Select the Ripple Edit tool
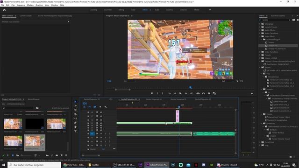This screenshot has height=168, width=299. coord(75,110)
